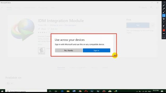Click the IDM globe app logo
Screen dimensions: 166x93
pyautogui.click(x=23, y=30)
